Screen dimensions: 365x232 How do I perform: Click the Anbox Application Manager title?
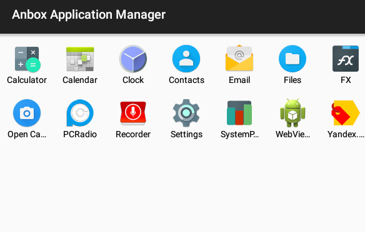point(89,14)
